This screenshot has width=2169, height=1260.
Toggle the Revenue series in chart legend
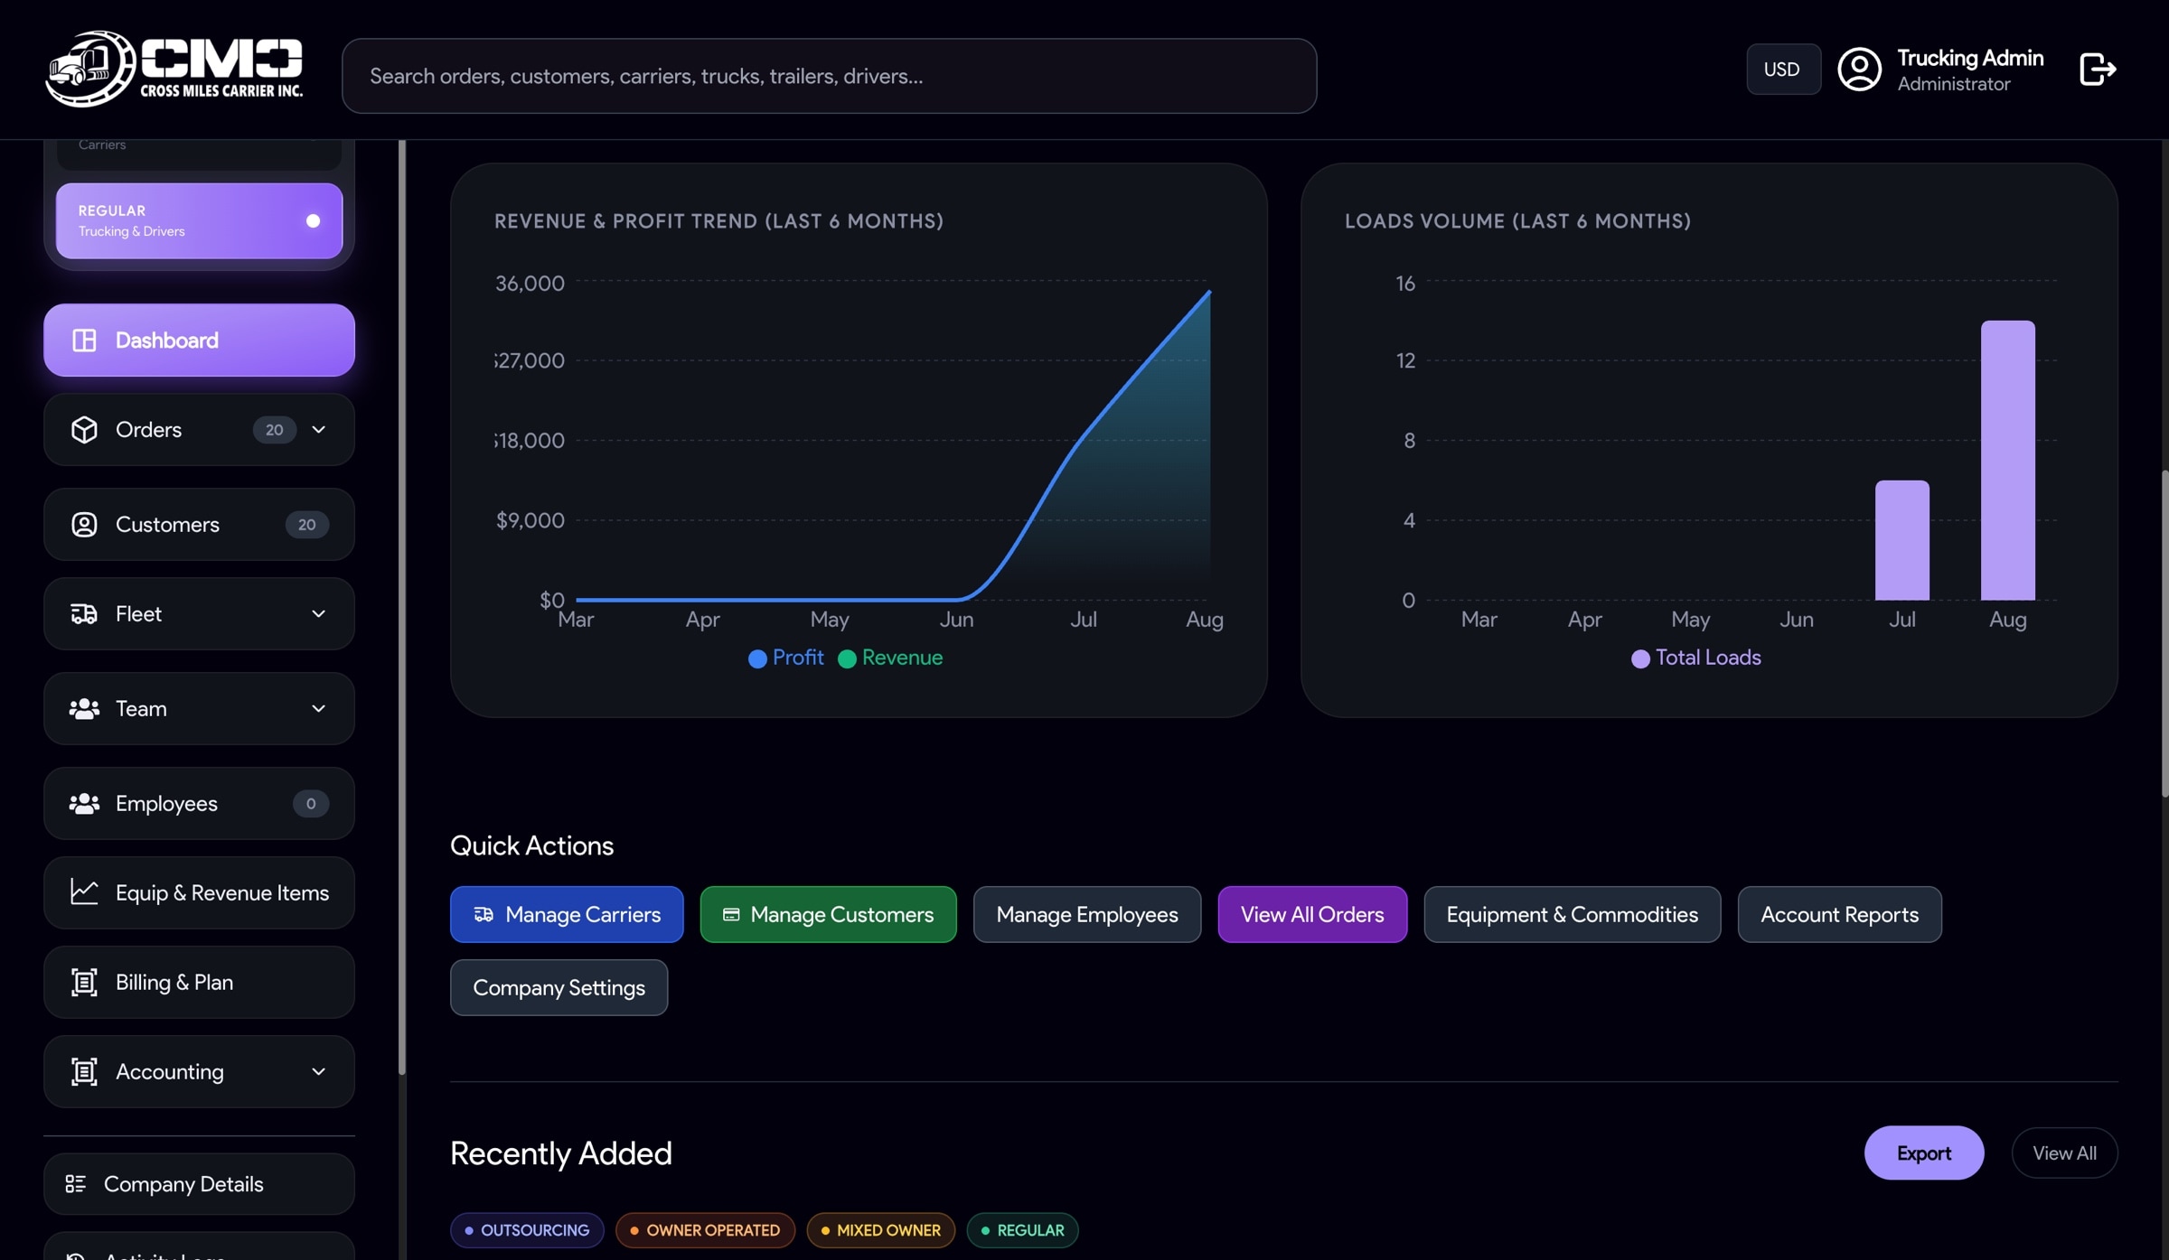pos(890,658)
